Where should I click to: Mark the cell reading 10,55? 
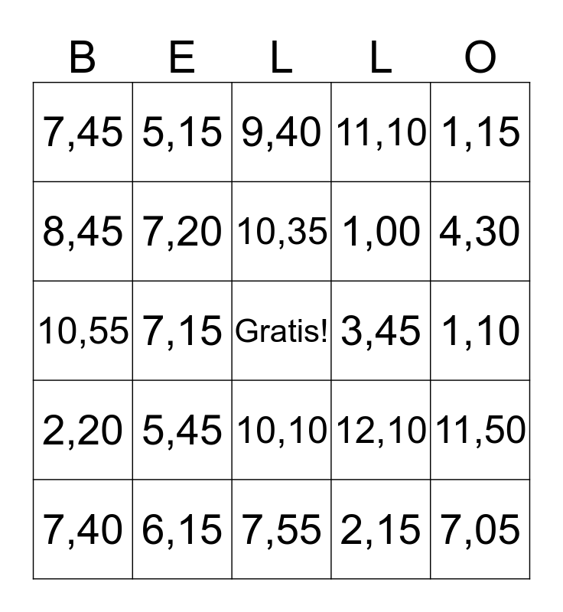[83, 330]
